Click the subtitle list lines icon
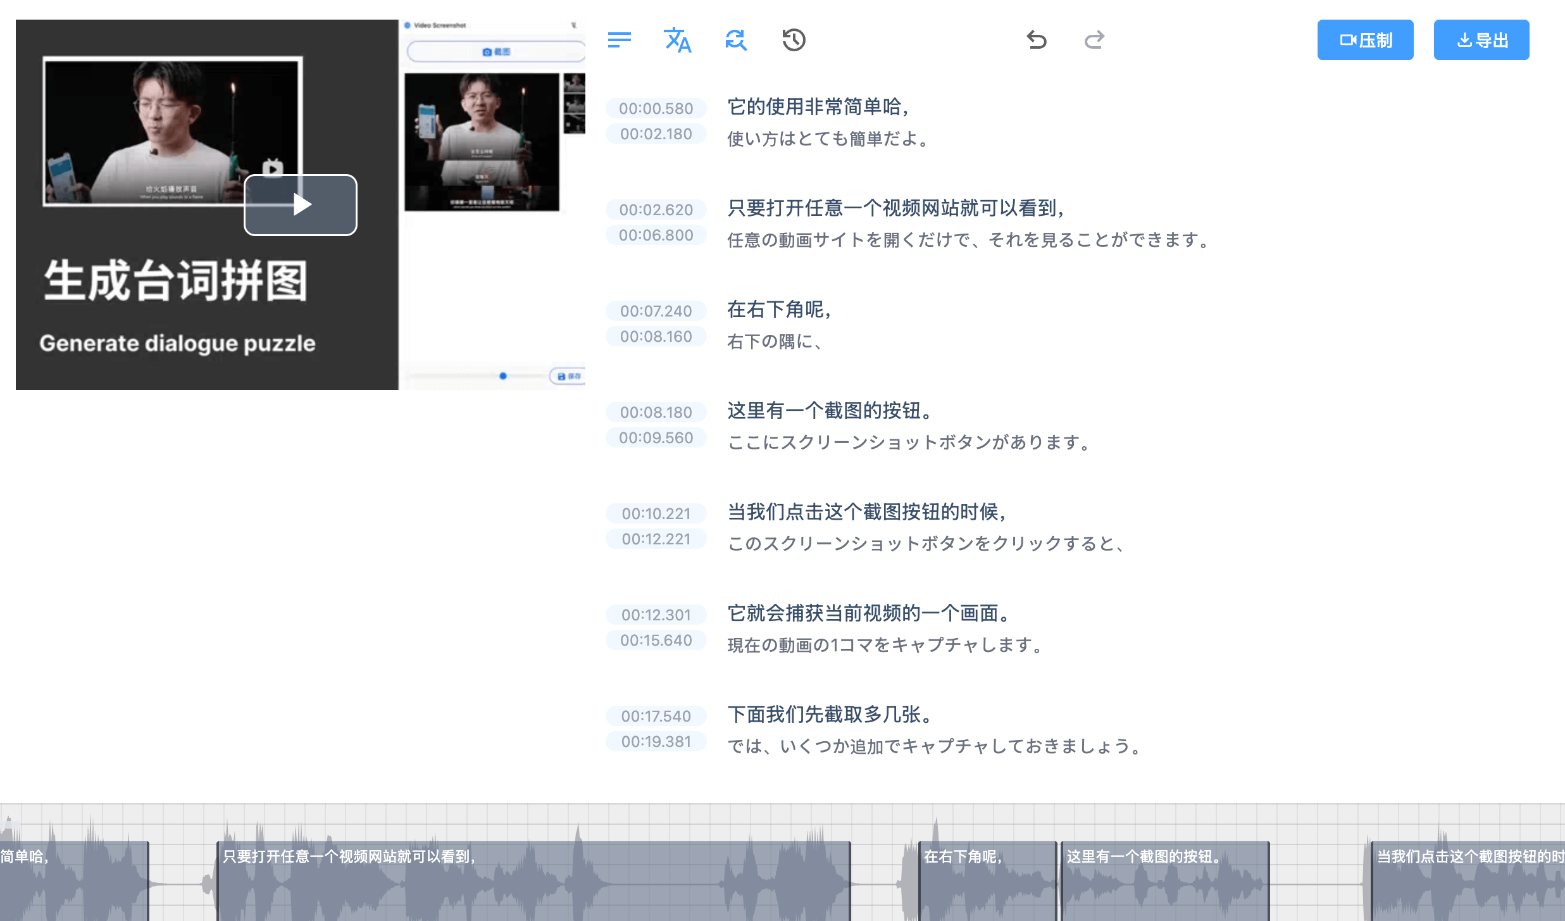Viewport: 1565px width, 921px height. click(619, 41)
